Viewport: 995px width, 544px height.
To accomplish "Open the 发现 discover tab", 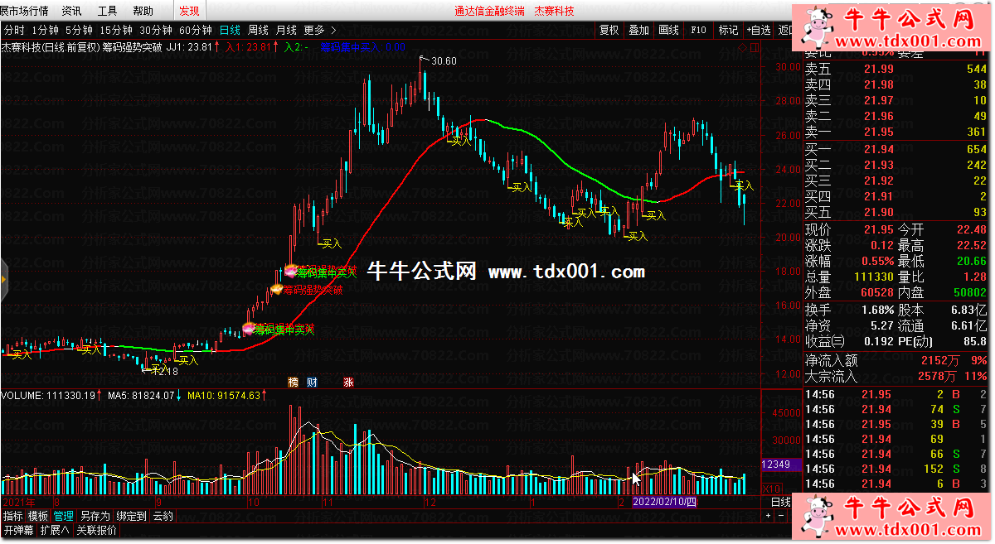I will click(x=189, y=11).
